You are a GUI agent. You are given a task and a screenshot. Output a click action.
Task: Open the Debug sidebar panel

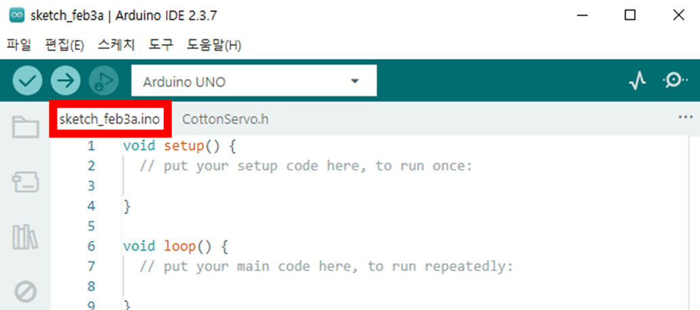[26, 292]
